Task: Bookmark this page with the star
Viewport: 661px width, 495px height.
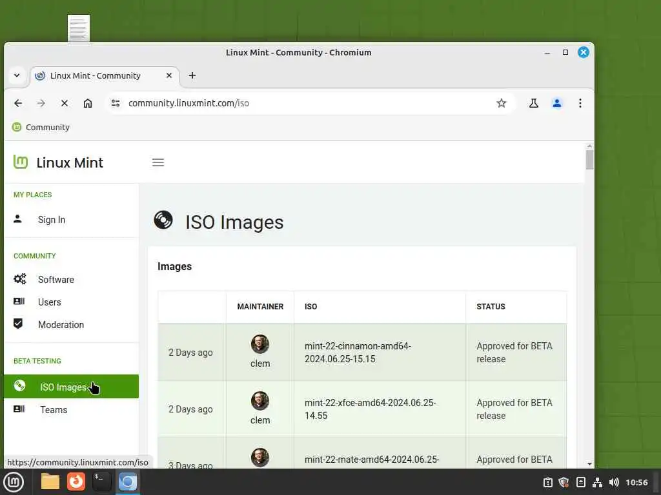Action: coord(501,103)
